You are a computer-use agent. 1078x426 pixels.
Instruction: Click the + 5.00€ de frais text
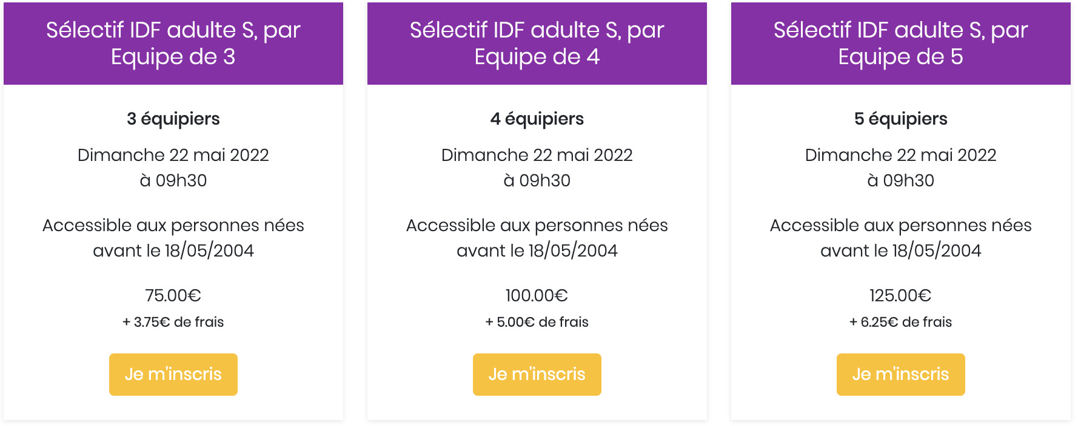point(537,322)
